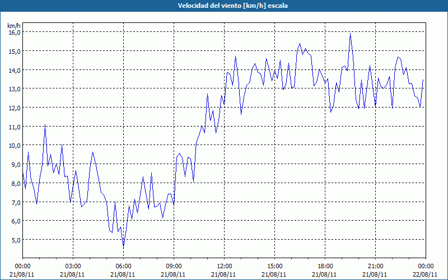Click the '11,0' y-axis value
Image resolution: width=448 pixels, height=280 pixels.
[15, 127]
